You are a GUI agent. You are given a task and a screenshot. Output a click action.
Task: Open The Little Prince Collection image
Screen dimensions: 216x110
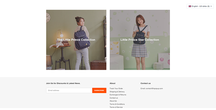(x=76, y=40)
